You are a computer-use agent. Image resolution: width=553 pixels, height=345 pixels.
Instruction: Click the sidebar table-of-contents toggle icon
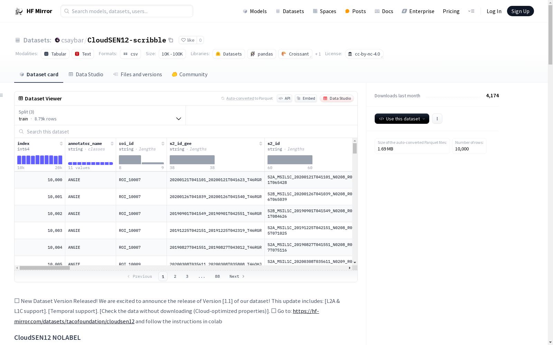click(2, 95)
